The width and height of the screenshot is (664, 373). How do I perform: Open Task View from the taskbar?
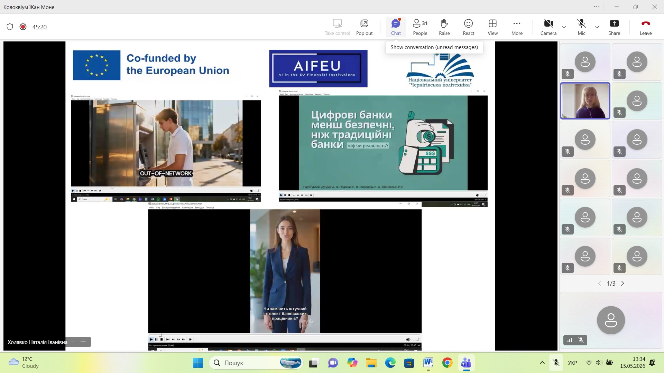tap(314, 363)
